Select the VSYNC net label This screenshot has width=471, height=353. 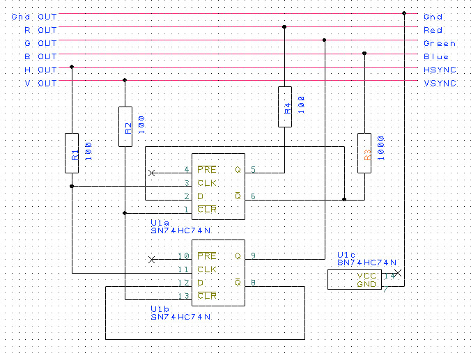coord(440,84)
